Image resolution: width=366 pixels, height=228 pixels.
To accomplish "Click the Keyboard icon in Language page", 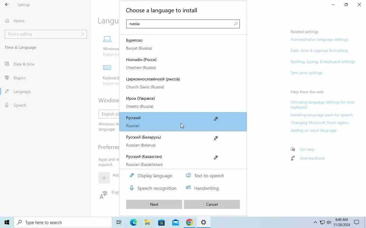I will (107, 68).
